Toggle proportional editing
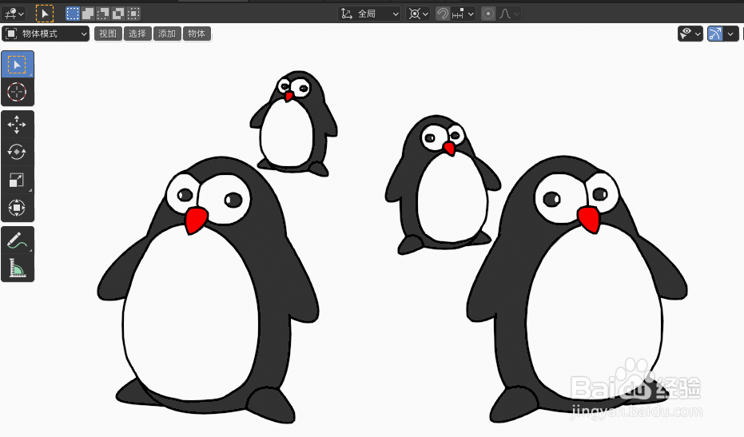 487,14
